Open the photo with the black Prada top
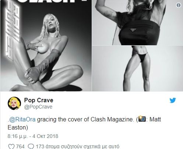Screen dimensions: 183x149 138,22
